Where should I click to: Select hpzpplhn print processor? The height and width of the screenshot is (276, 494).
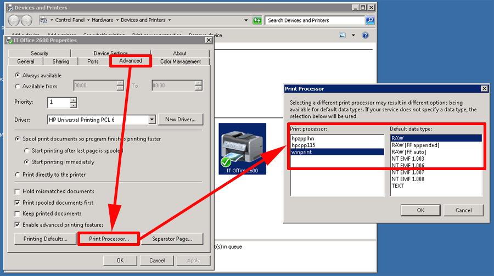(x=337, y=138)
